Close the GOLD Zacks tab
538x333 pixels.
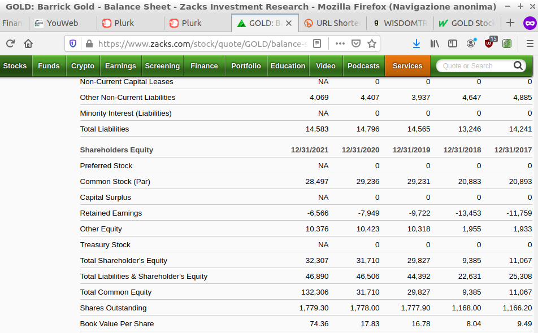click(x=289, y=23)
